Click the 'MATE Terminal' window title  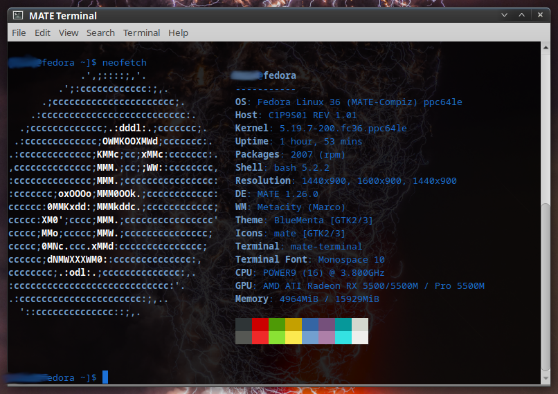click(63, 16)
